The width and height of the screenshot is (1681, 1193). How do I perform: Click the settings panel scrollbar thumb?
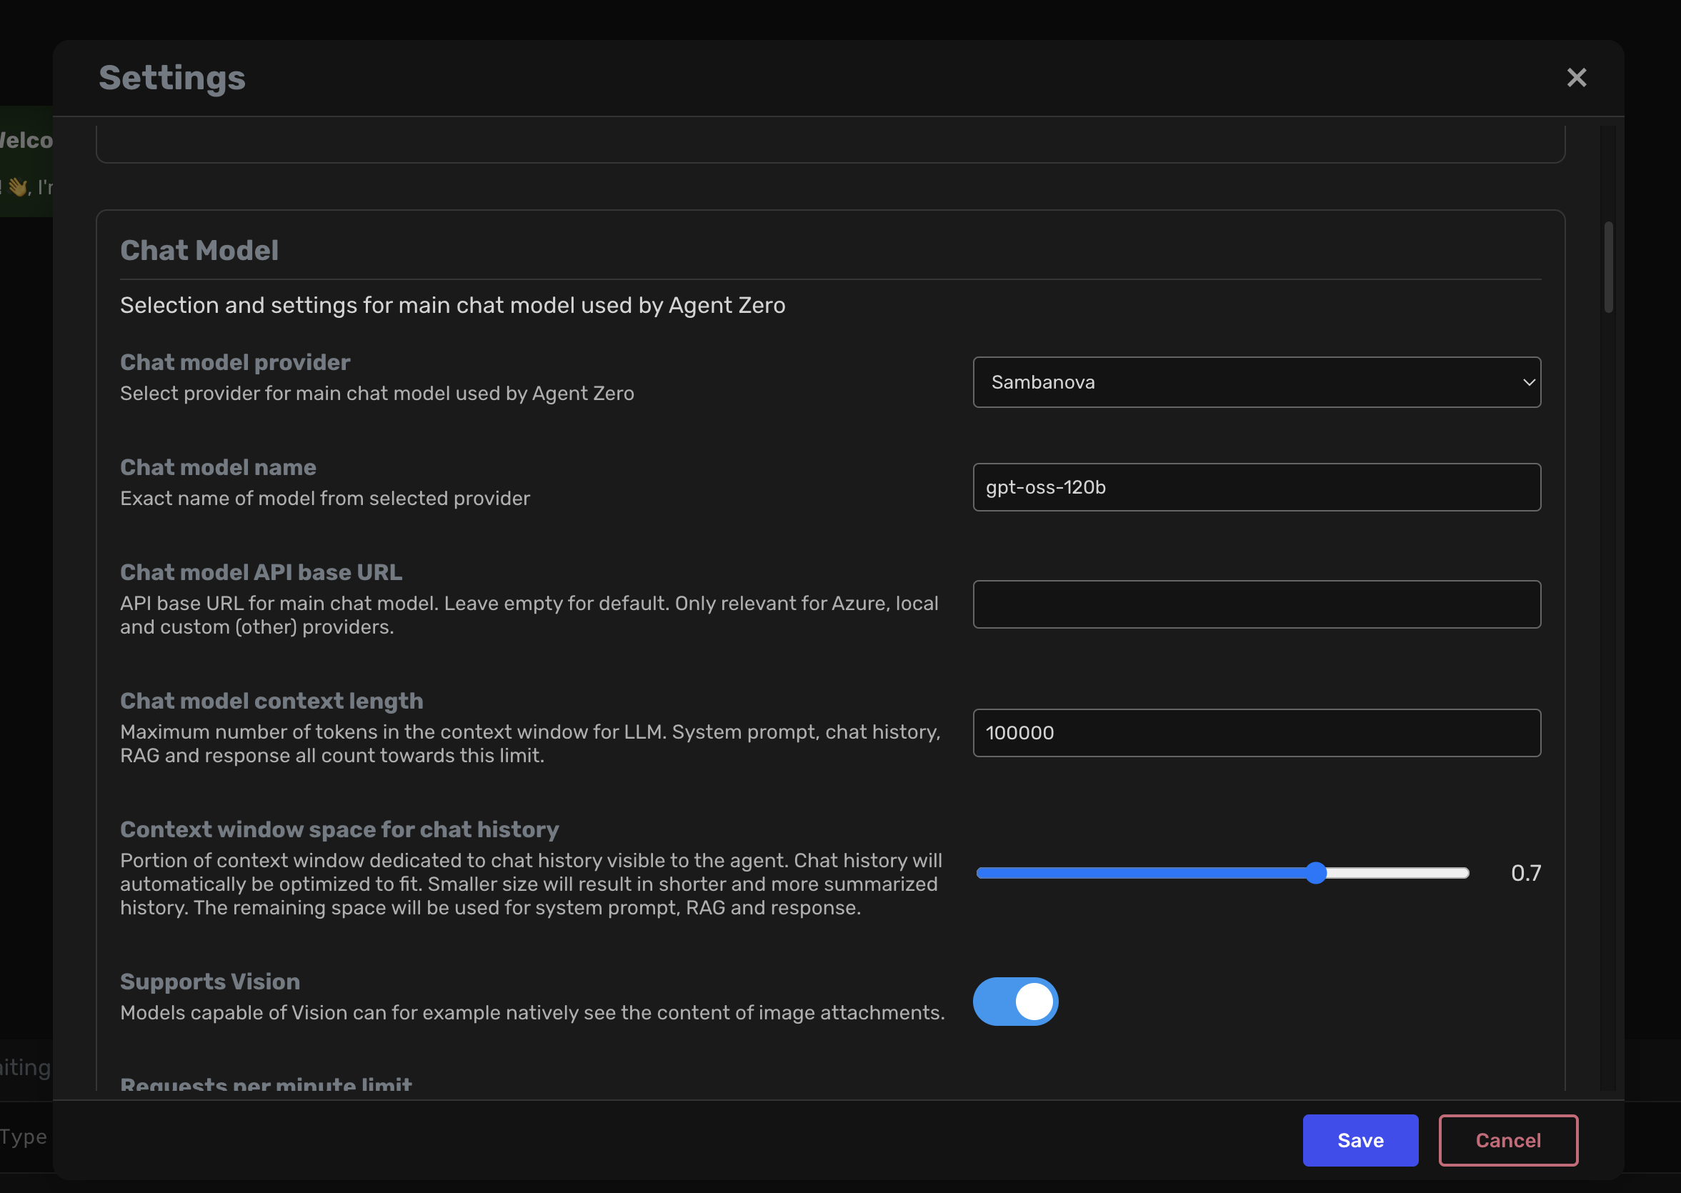pyautogui.click(x=1608, y=266)
